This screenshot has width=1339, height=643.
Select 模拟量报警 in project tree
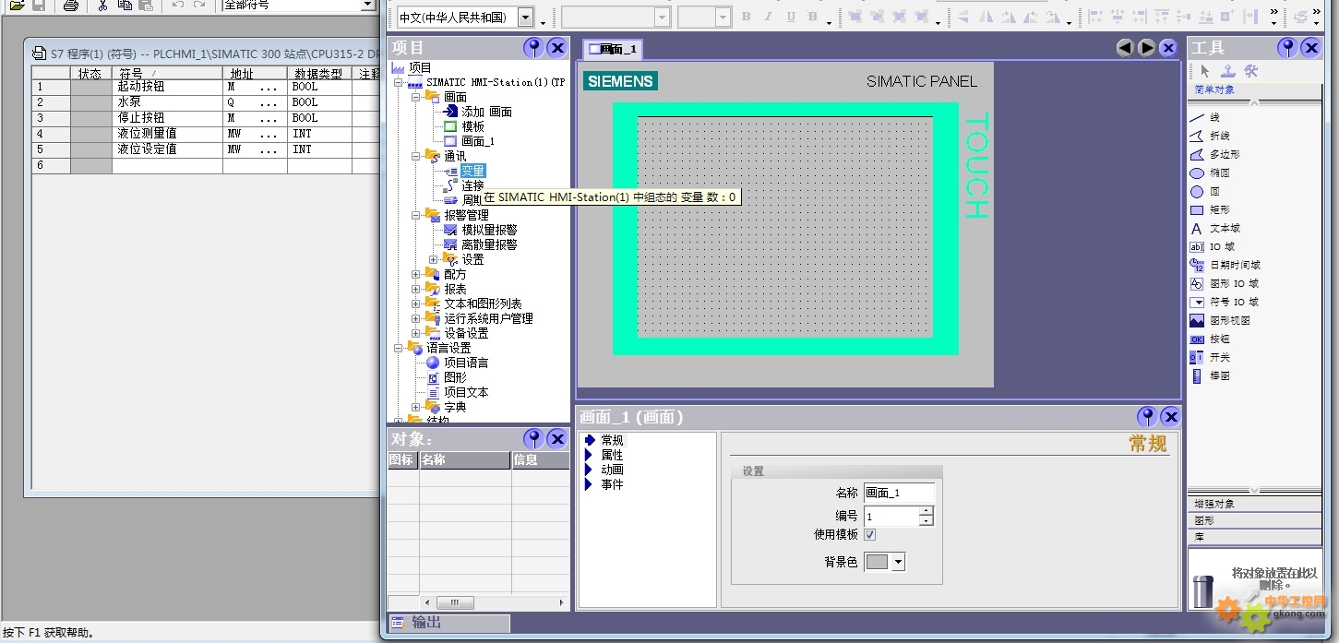(489, 230)
